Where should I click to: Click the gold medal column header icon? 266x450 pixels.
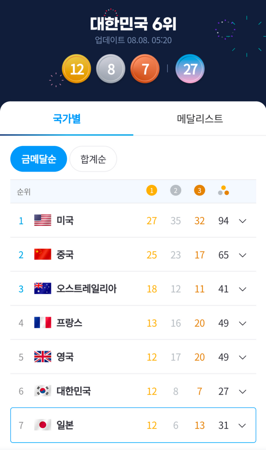click(152, 191)
